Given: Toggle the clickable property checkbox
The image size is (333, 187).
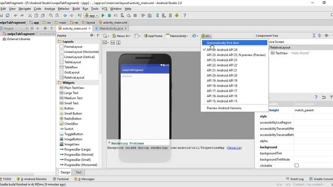Looking at the screenshot, I should click(x=297, y=165).
